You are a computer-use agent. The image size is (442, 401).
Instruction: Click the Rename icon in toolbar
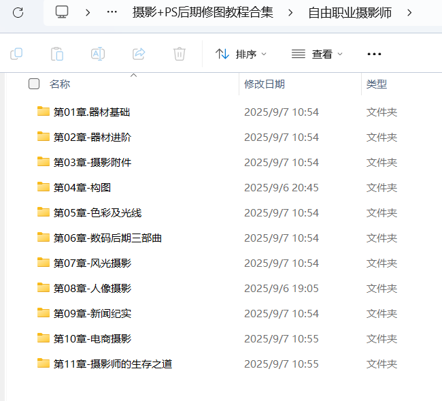coord(98,54)
